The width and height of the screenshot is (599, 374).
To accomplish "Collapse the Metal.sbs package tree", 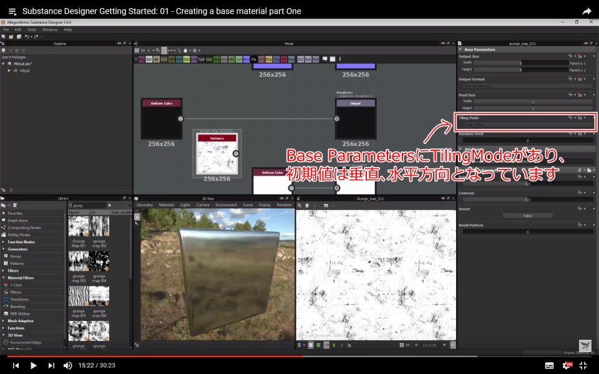I will [x=4, y=64].
